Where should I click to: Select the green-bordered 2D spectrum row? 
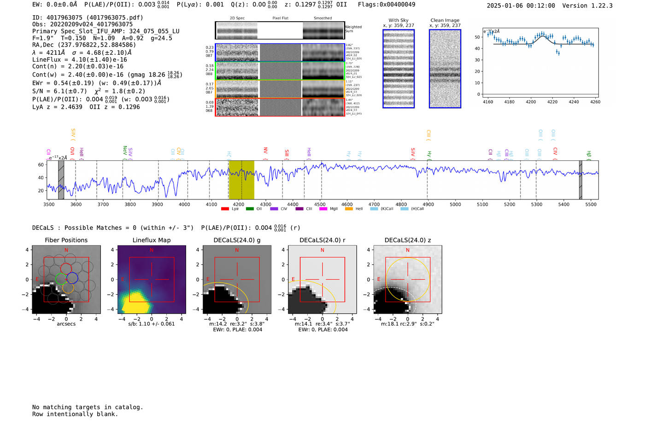coord(280,71)
